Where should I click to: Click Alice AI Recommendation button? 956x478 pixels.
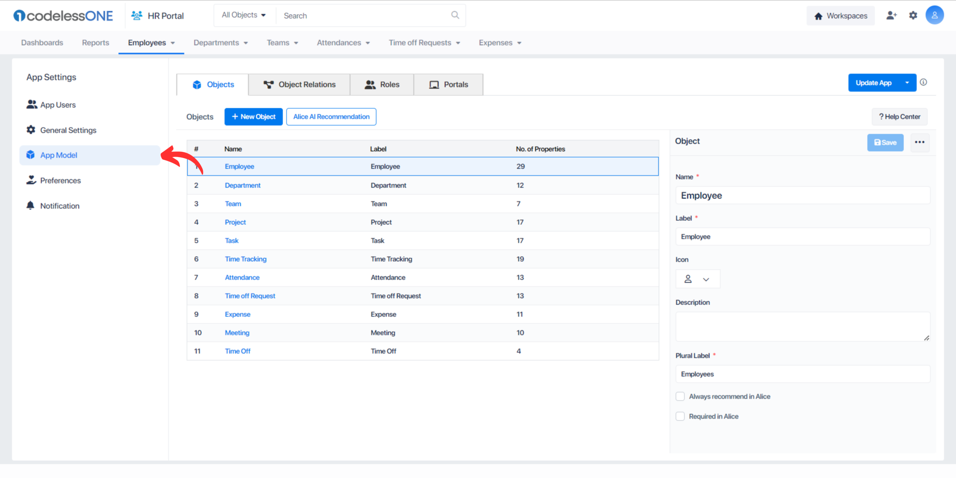(331, 117)
